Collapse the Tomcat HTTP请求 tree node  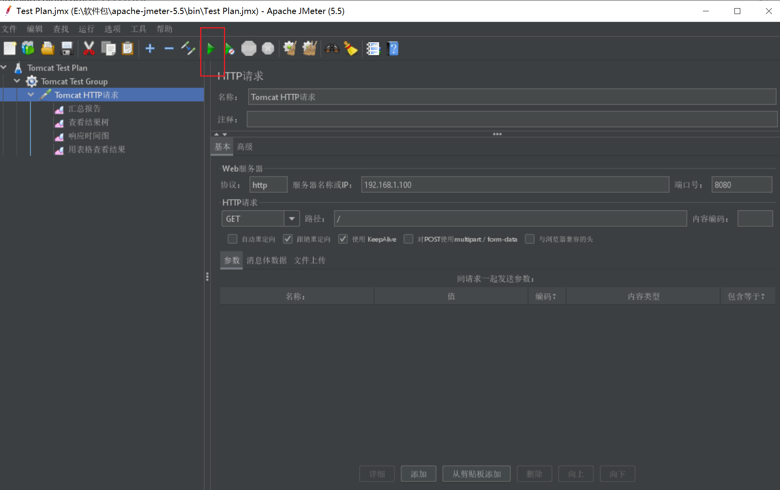[31, 95]
